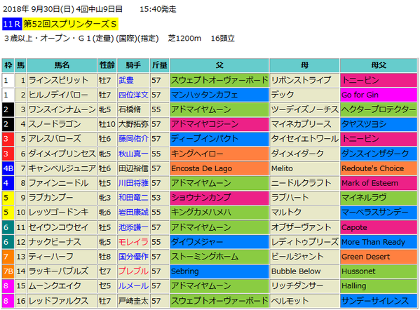Open jockey link モレイラ
This screenshot has height=310, width=420.
133,242
